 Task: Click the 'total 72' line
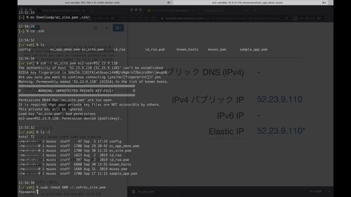(26, 137)
